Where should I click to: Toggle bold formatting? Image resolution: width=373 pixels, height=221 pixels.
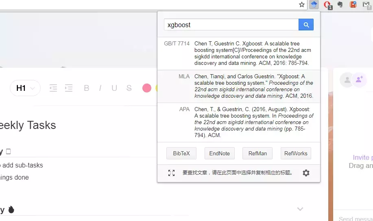87,88
